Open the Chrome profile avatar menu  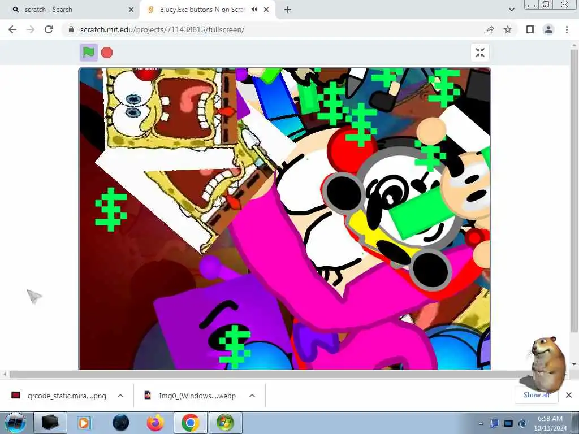[x=548, y=29]
